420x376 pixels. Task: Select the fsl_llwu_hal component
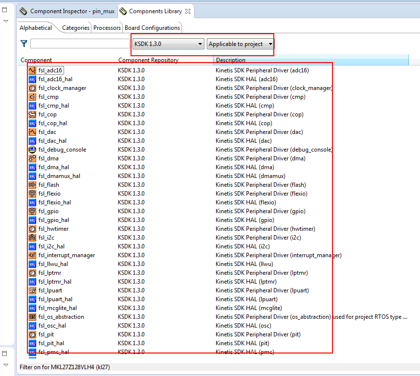coord(53,264)
